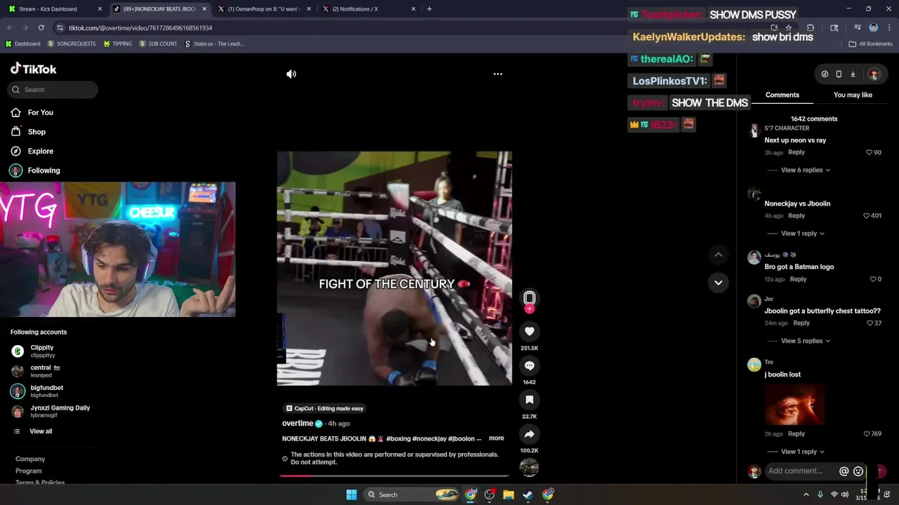Screen dimensions: 899x505
Task: Open comments via the speech bubble icon
Action: [x=530, y=365]
